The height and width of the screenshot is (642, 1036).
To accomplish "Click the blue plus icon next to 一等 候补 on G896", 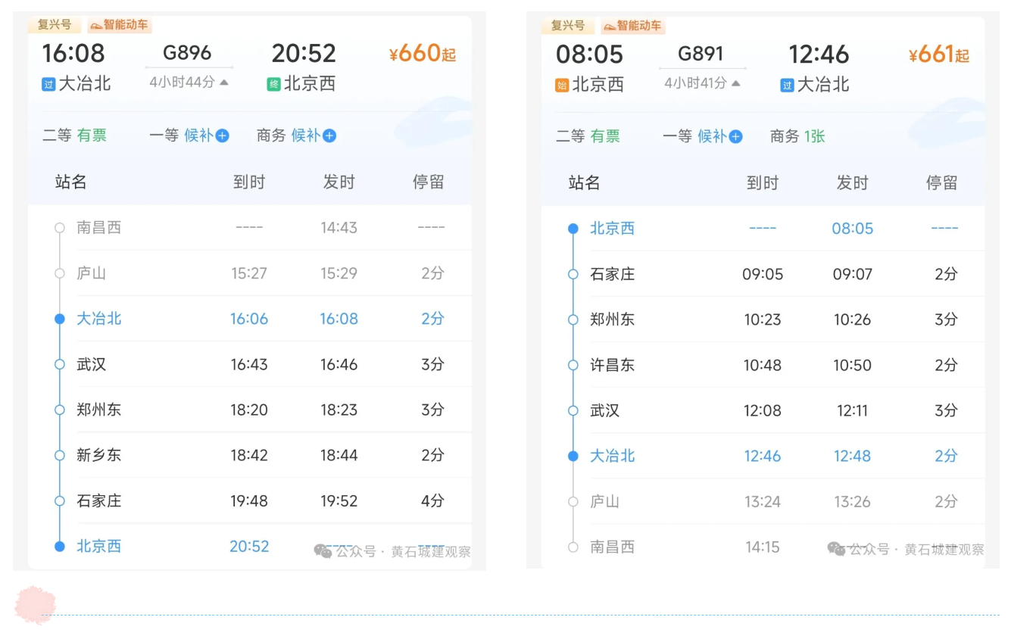I will [x=223, y=136].
